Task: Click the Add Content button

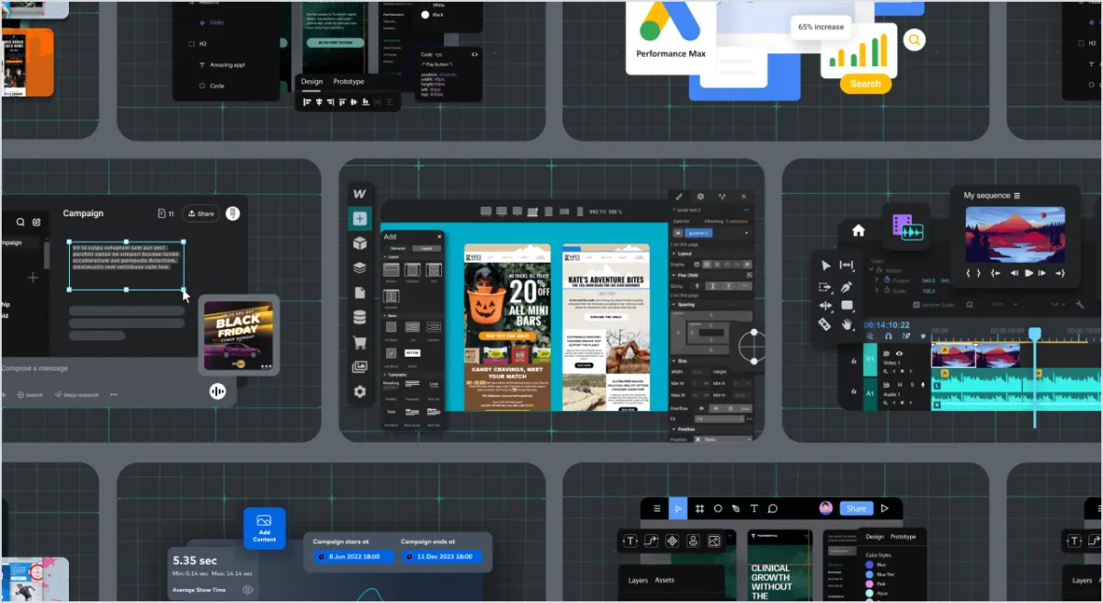Action: point(264,529)
